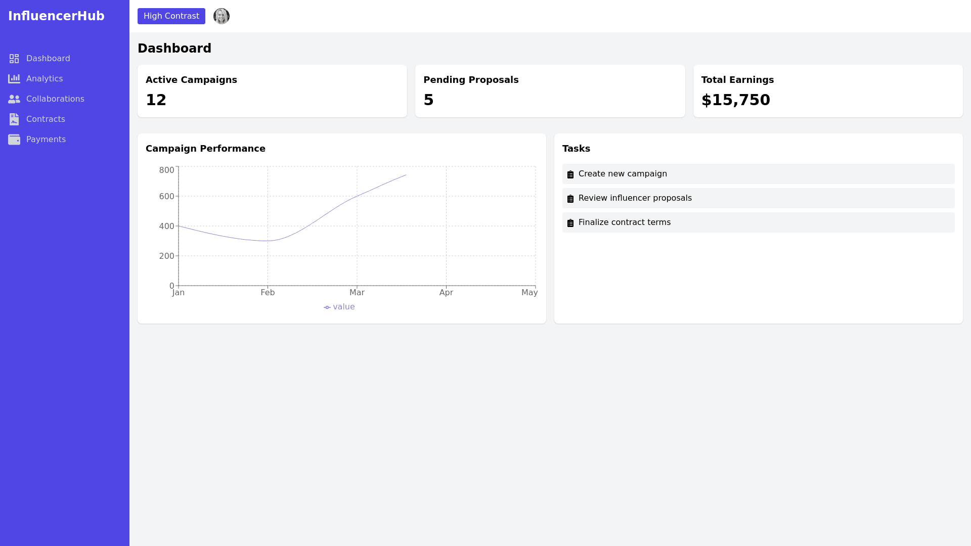971x546 pixels.
Task: Click clipboard icon beside Create new campaign
Action: (570, 174)
